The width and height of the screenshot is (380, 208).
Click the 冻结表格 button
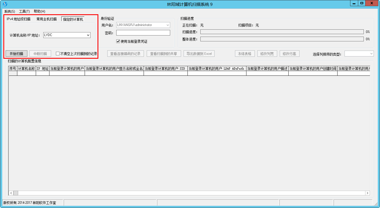click(x=245, y=54)
